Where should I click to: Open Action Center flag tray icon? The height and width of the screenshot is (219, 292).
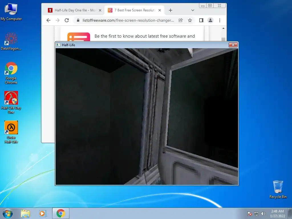(x=250, y=214)
